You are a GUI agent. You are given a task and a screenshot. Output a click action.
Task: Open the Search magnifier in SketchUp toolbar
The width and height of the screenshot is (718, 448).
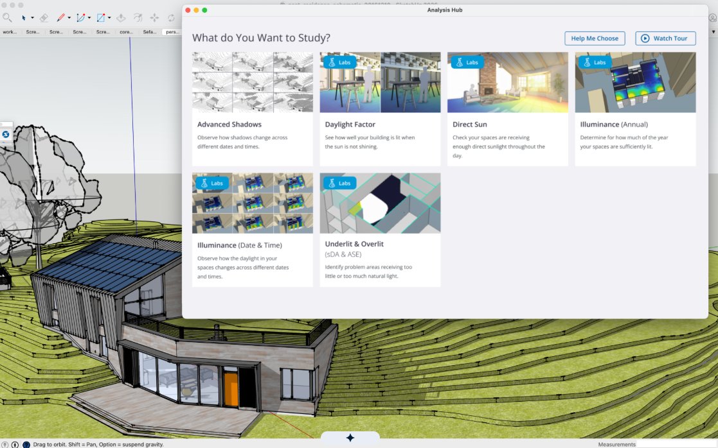[7, 18]
